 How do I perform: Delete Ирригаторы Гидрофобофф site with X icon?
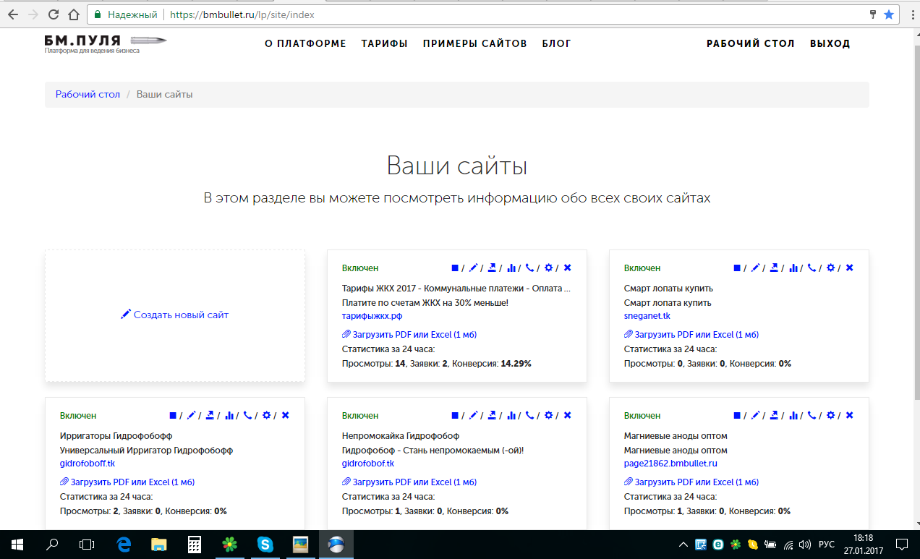pyautogui.click(x=286, y=416)
